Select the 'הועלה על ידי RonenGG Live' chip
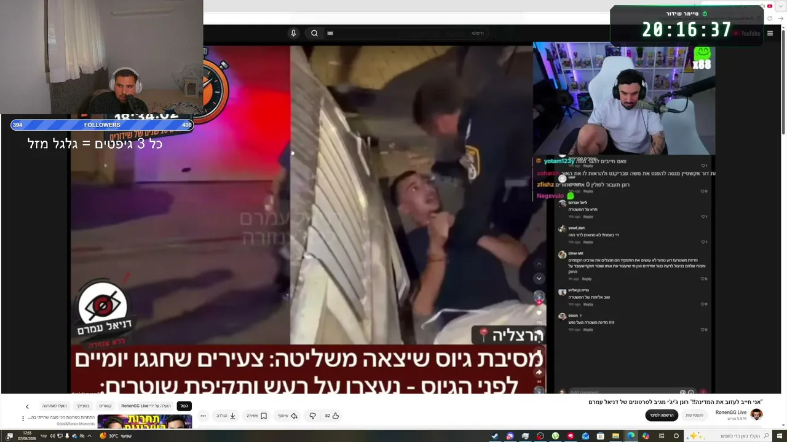The height and width of the screenshot is (442, 787). point(146,406)
